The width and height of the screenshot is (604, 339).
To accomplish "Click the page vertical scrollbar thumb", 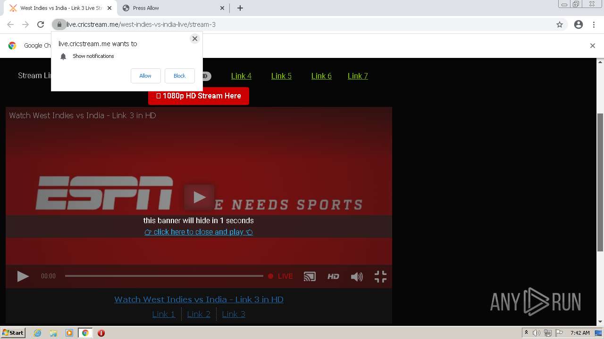I will 600,182.
